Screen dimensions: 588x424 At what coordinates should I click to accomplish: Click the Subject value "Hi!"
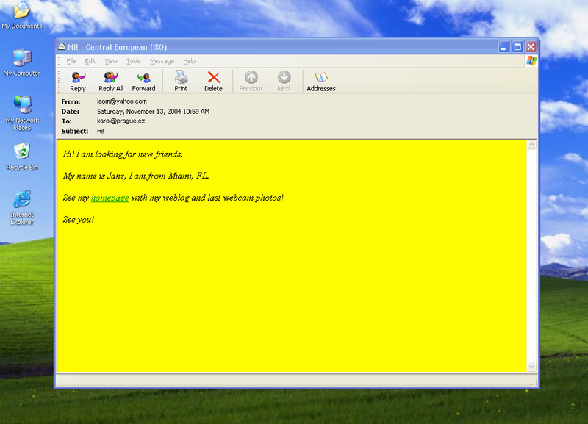point(101,131)
